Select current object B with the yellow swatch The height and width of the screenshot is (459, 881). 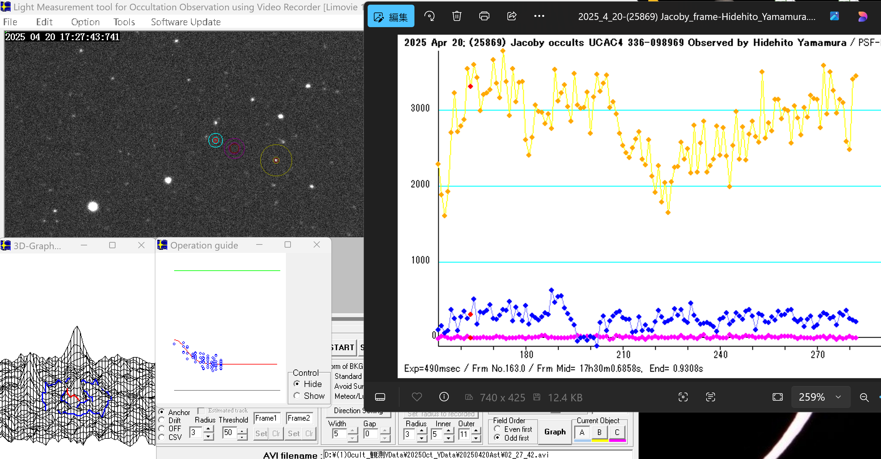599,432
